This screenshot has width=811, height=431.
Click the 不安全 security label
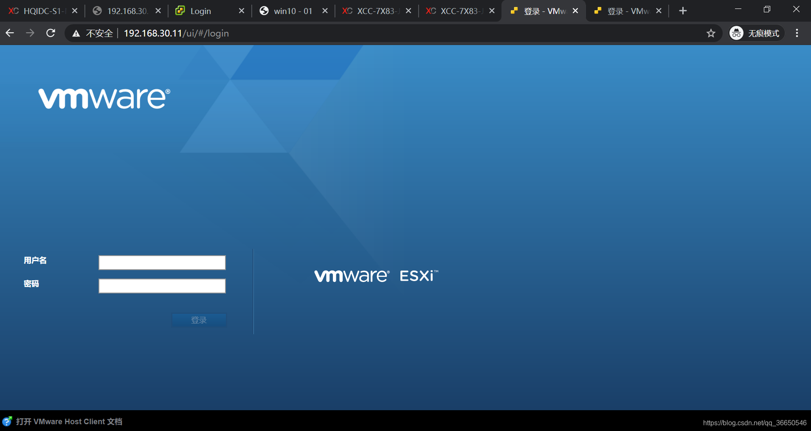pos(99,34)
